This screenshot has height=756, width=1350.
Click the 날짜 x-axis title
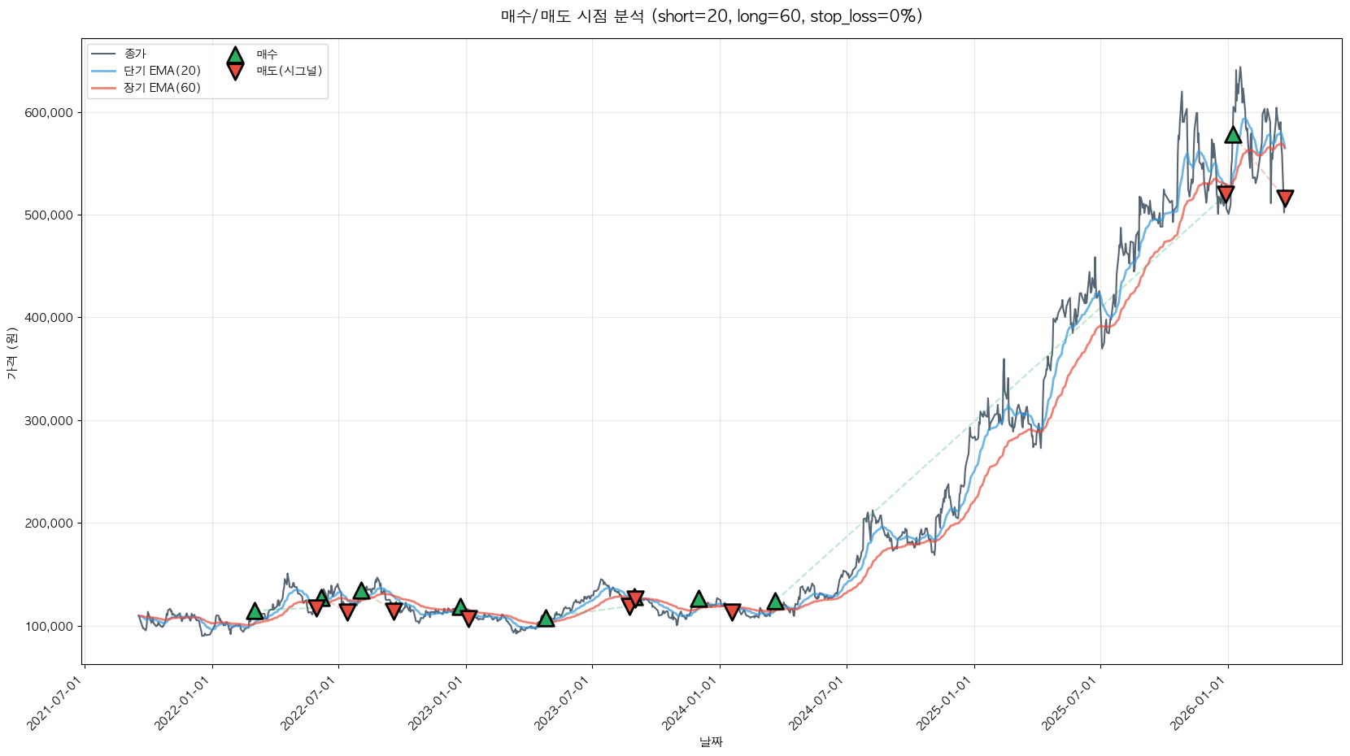pyautogui.click(x=711, y=741)
